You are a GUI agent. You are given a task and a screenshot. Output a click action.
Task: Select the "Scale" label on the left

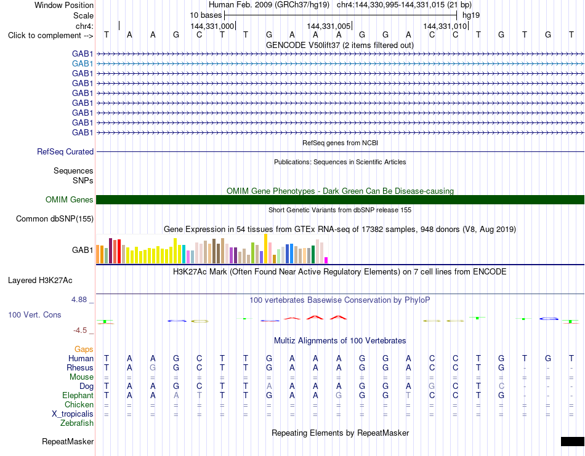click(x=83, y=15)
